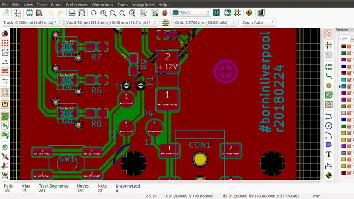Select the Add Dimension tool
This screenshot has height=199, width=354.
coord(328,166)
